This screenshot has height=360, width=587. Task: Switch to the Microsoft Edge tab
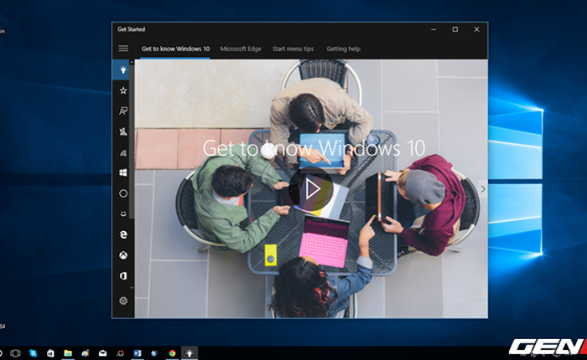(x=241, y=49)
